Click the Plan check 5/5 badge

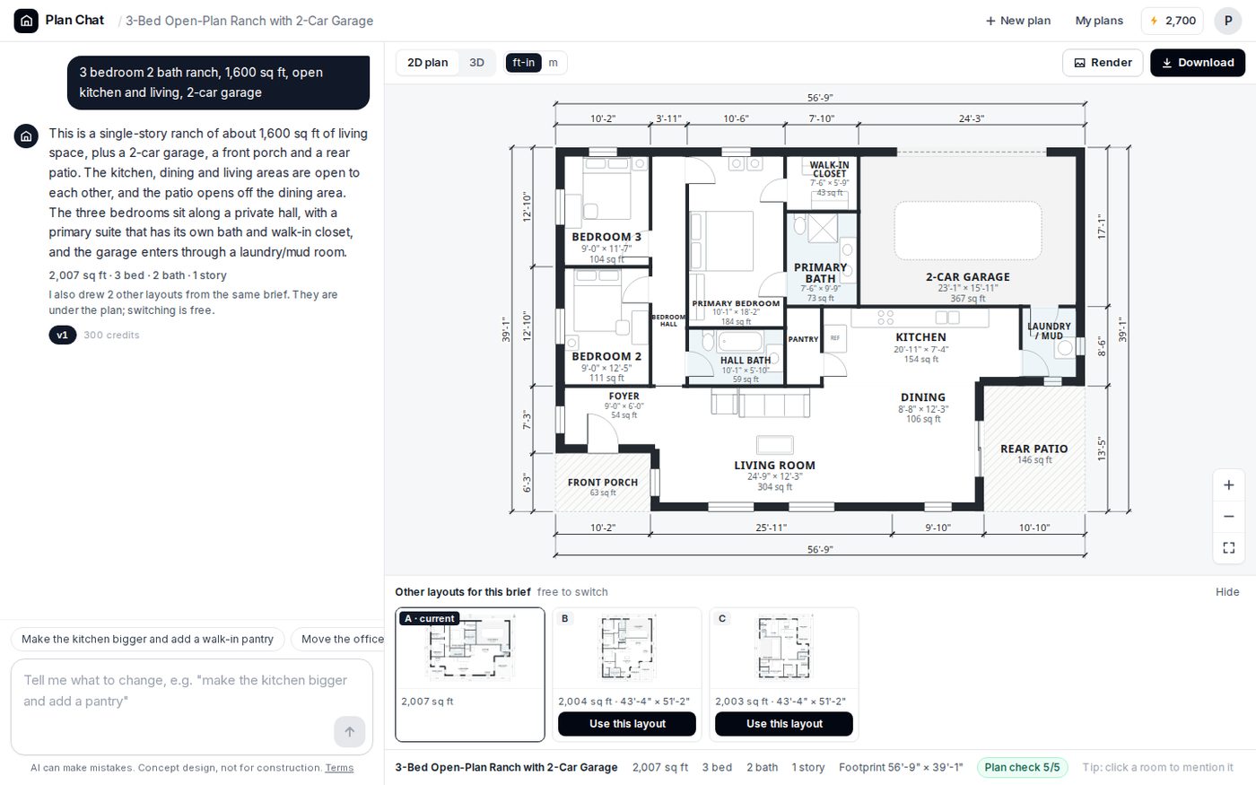(x=1022, y=768)
